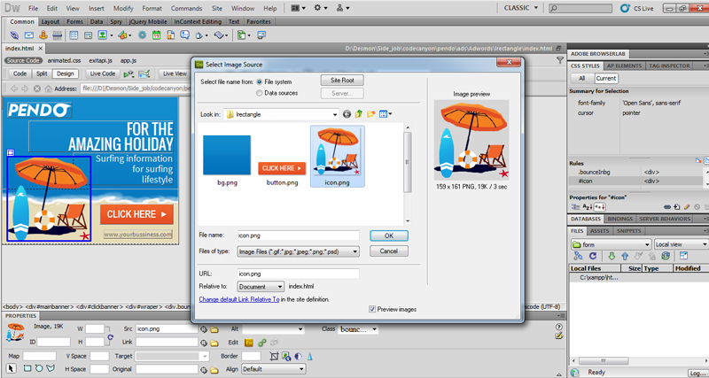Open the Modify menu

(123, 8)
